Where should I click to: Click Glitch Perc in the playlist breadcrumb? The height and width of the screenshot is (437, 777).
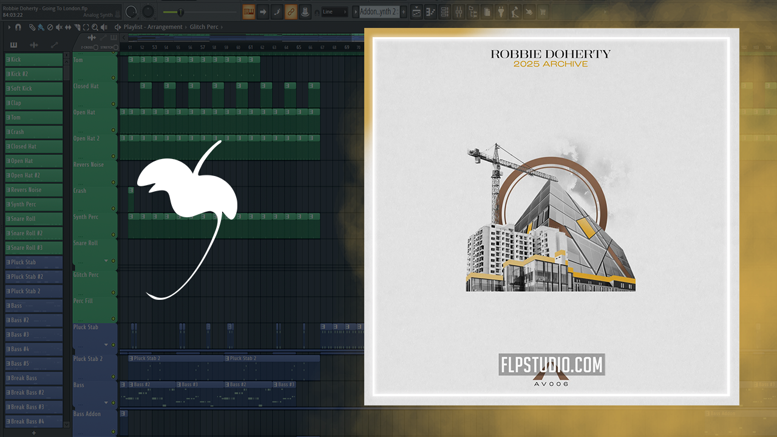click(x=205, y=27)
